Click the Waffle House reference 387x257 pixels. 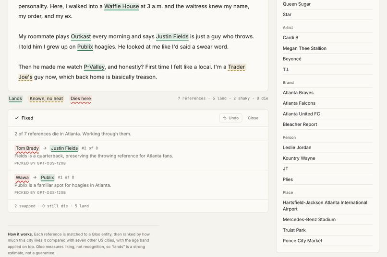(121, 6)
